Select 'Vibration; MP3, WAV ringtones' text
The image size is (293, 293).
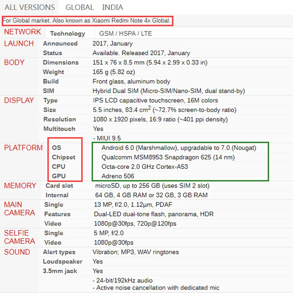tap(136, 252)
